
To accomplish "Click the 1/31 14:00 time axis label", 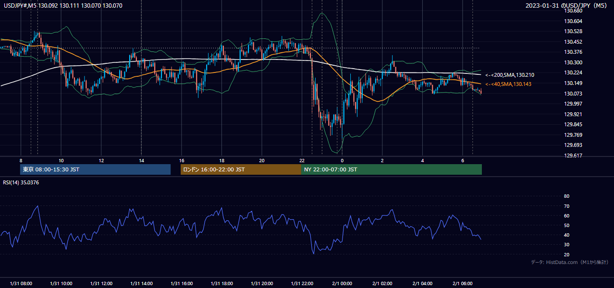I will pos(141,283).
